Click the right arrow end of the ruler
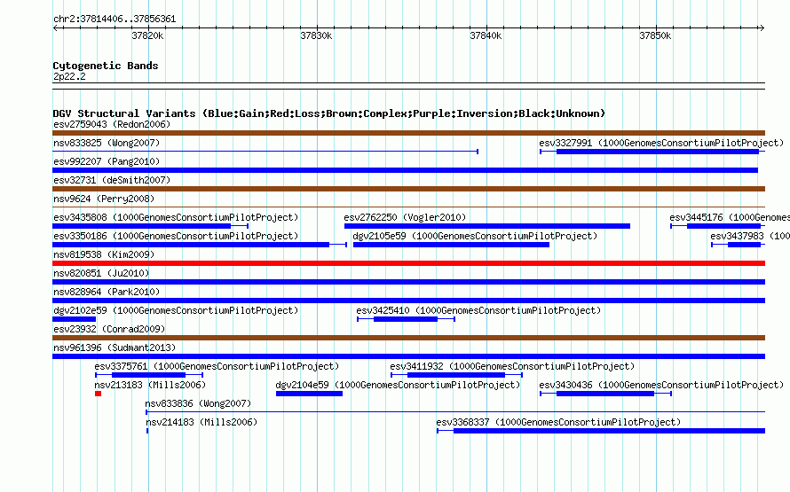 [762, 27]
